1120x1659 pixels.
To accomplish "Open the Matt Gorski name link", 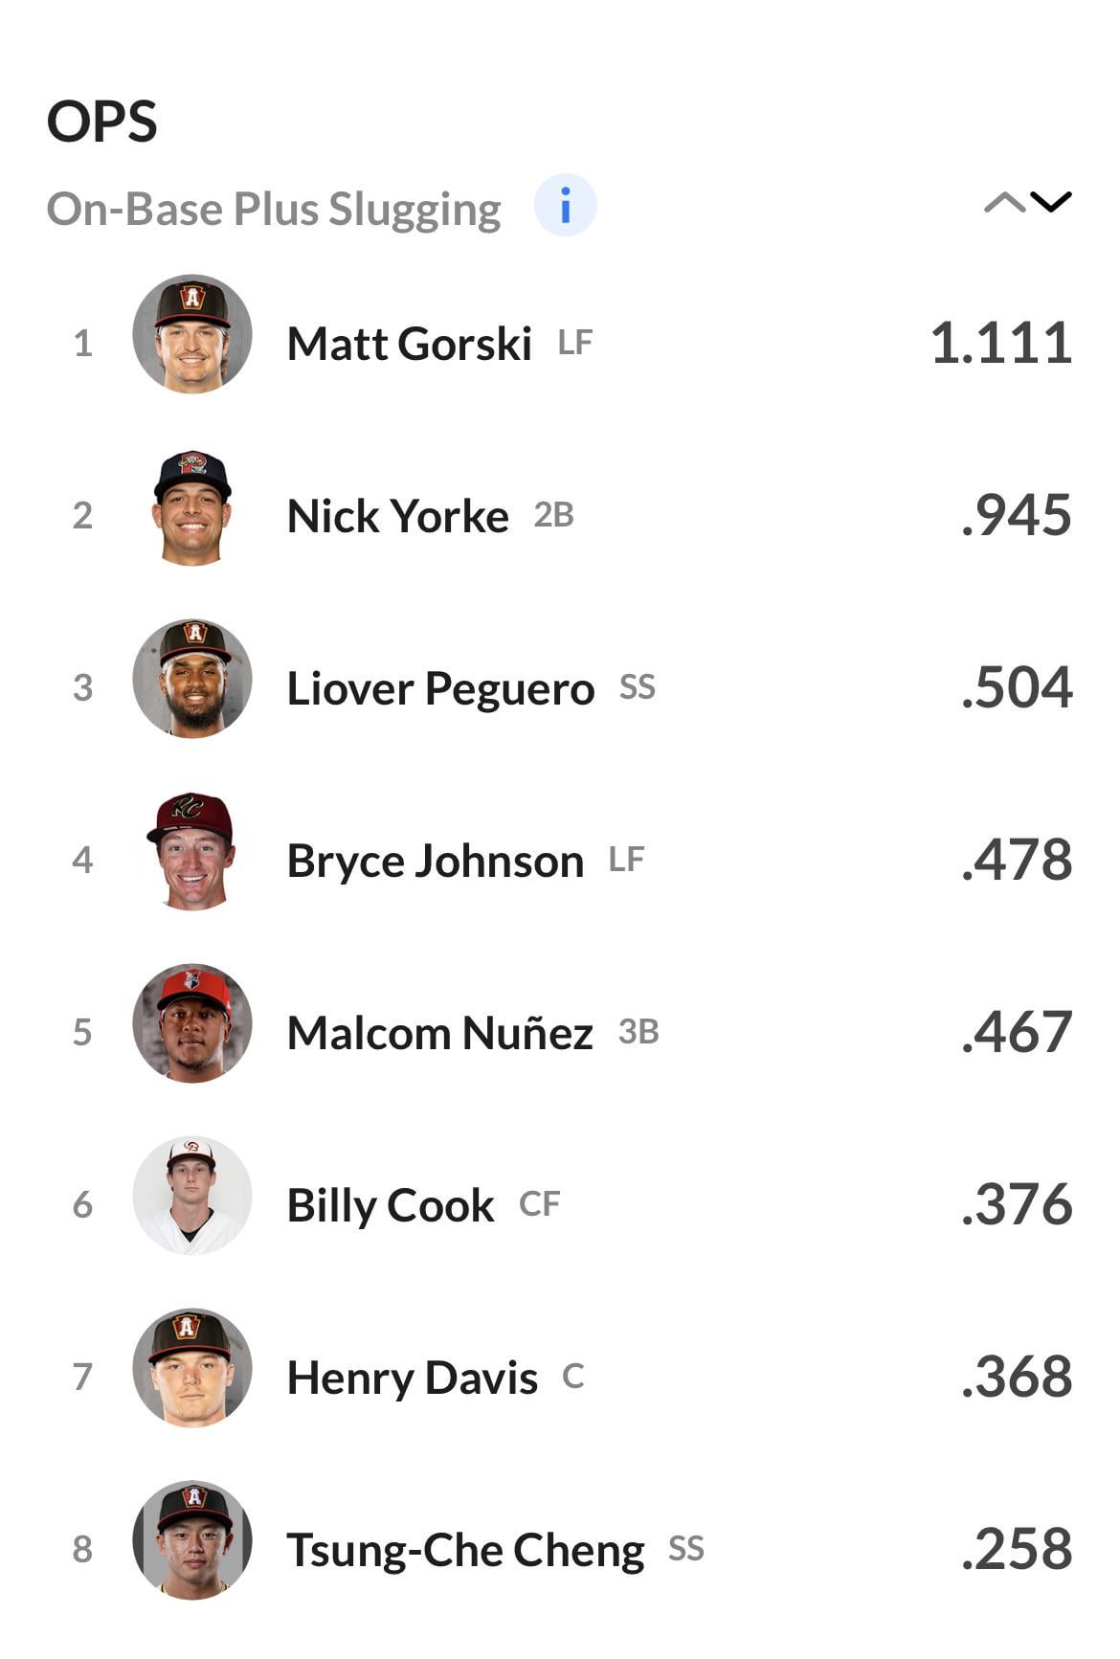I will click(409, 344).
